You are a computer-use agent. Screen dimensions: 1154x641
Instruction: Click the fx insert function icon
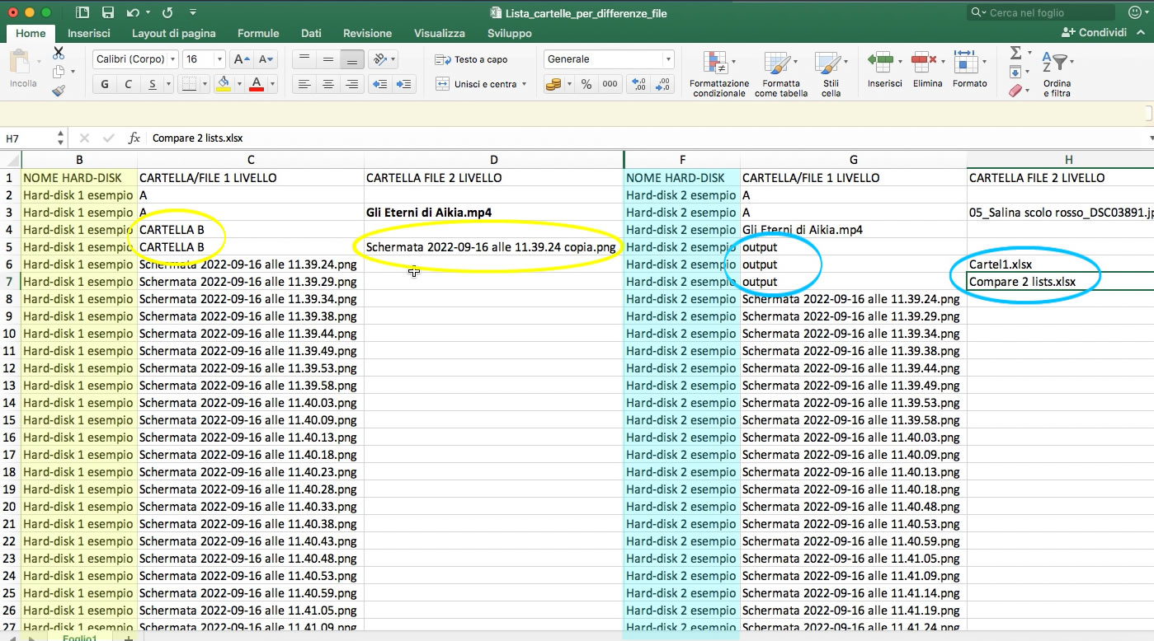(x=134, y=138)
